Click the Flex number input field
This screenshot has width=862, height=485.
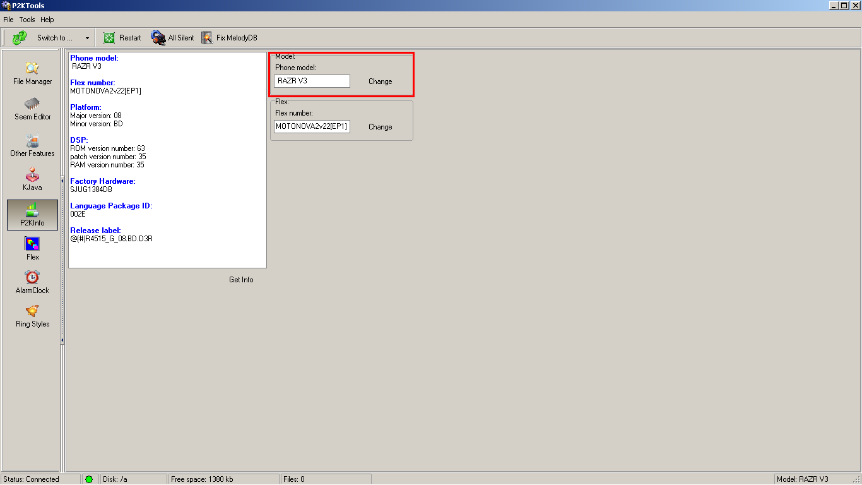coord(312,126)
